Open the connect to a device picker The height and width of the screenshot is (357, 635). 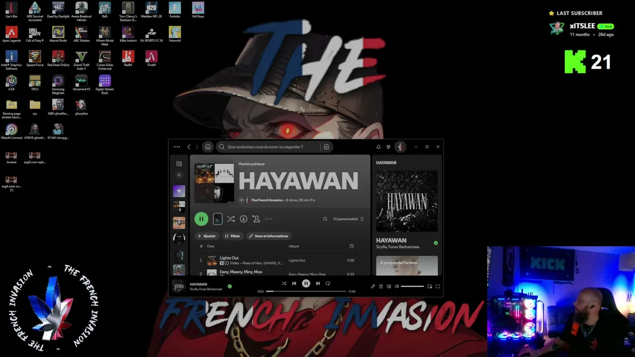[389, 286]
